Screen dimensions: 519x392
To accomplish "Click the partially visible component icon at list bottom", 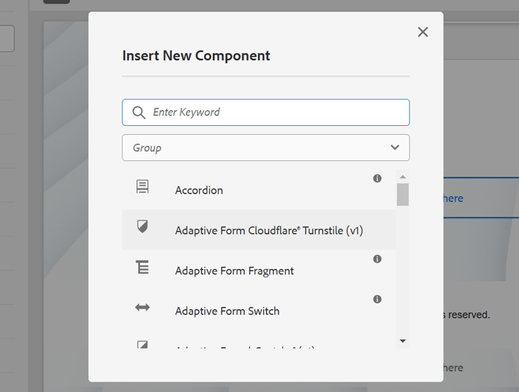I will point(143,344).
